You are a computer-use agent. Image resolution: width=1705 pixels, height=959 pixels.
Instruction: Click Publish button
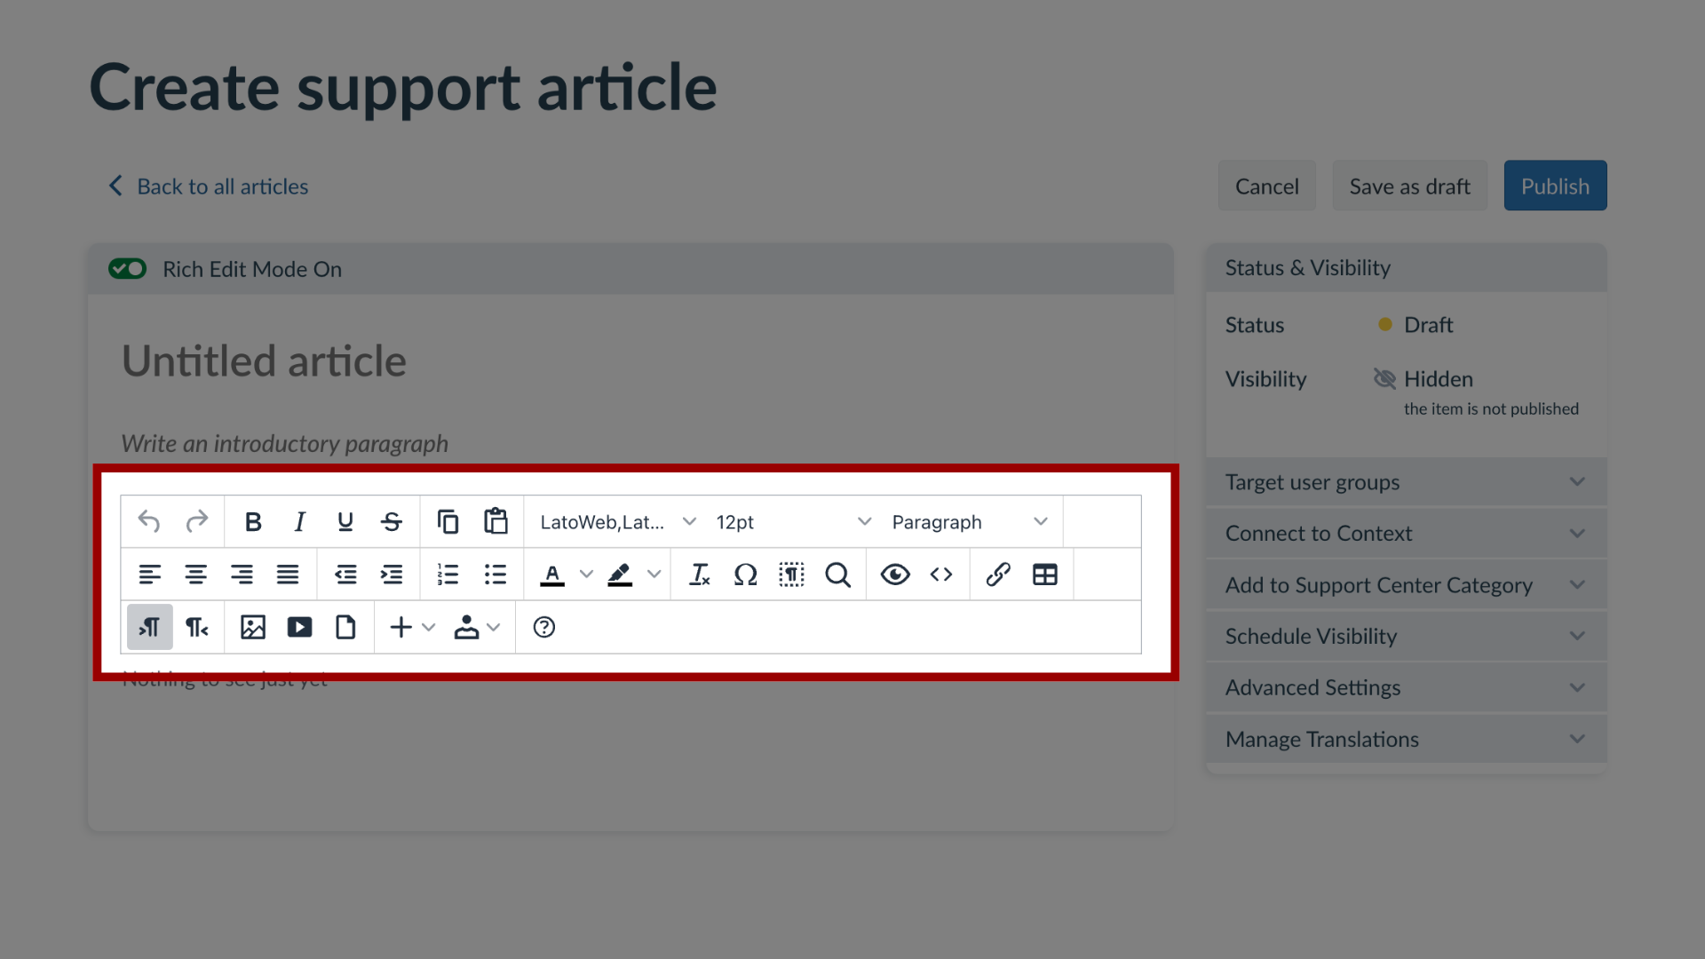pyautogui.click(x=1554, y=185)
